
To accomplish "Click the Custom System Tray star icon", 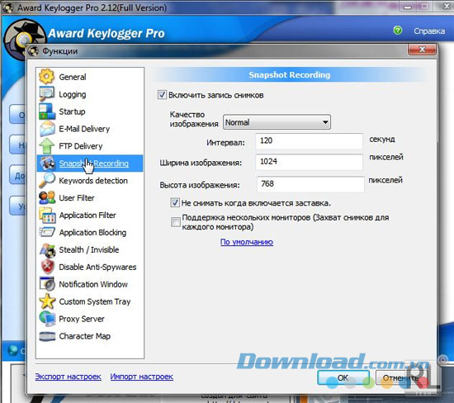I will 47,301.
